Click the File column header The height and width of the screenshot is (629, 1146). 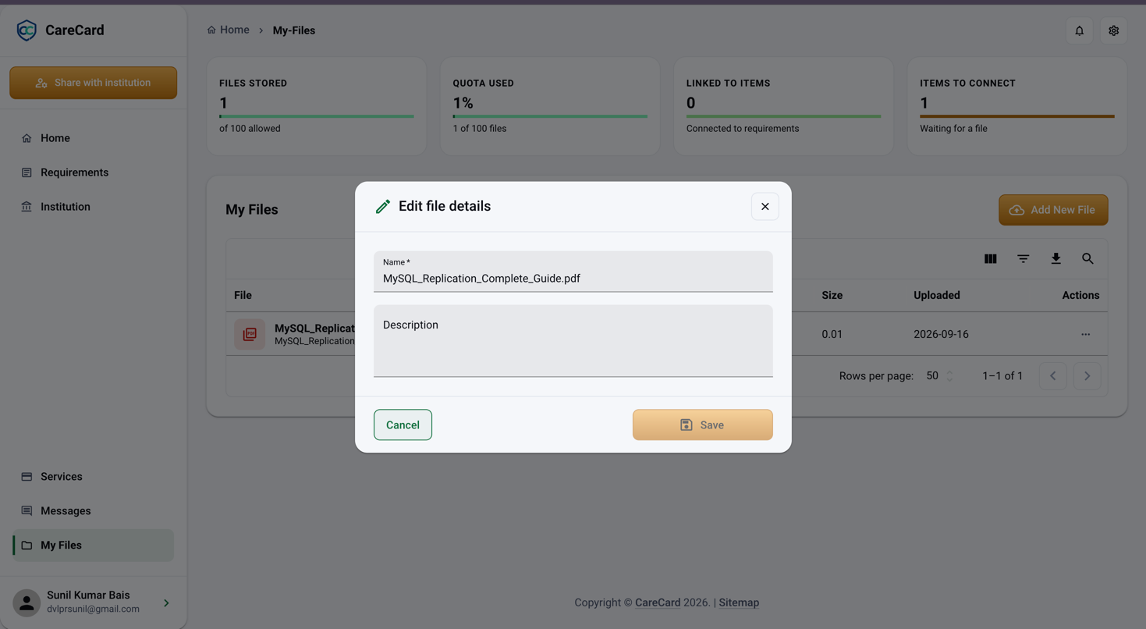243,295
